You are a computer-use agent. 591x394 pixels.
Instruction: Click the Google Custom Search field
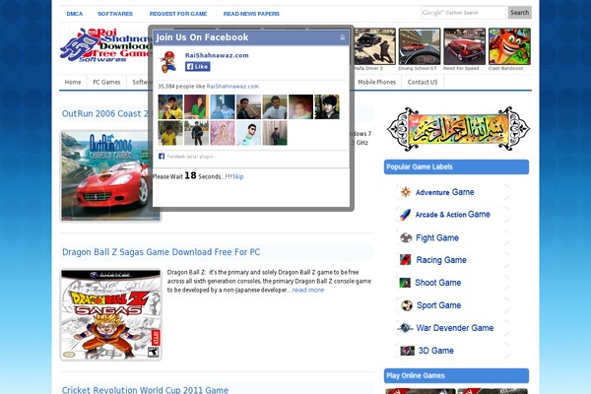coord(463,13)
